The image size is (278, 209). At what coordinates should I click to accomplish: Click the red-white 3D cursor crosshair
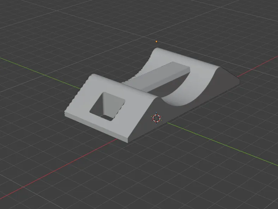(156, 118)
